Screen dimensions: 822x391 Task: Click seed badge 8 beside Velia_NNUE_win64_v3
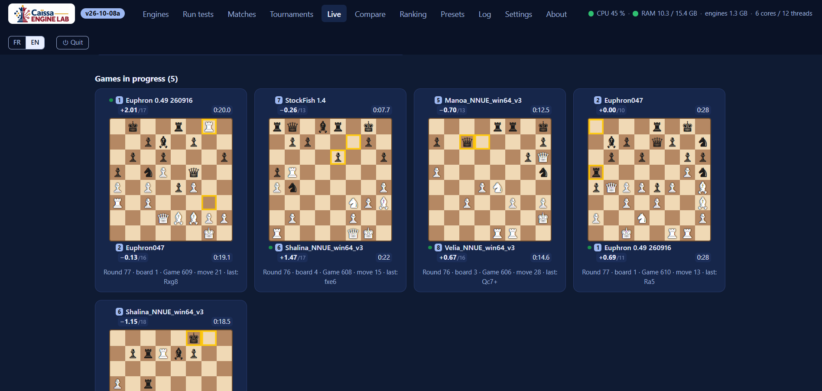tap(439, 248)
